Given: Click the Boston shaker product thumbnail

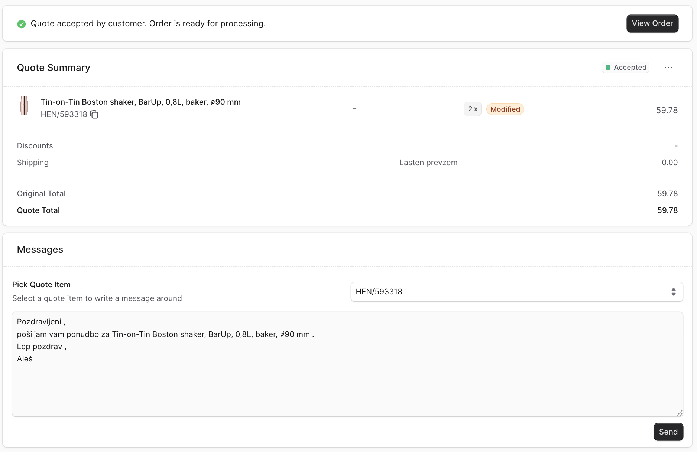Looking at the screenshot, I should pos(24,106).
